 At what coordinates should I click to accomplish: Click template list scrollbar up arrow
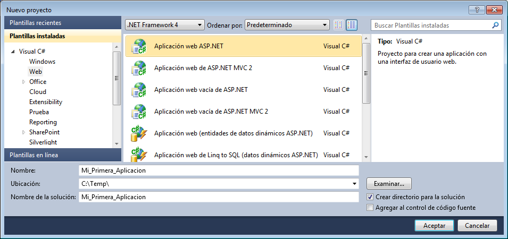[366, 38]
